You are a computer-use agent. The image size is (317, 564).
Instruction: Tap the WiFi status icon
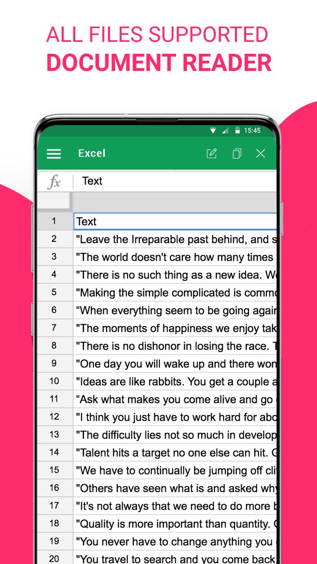pos(213,130)
